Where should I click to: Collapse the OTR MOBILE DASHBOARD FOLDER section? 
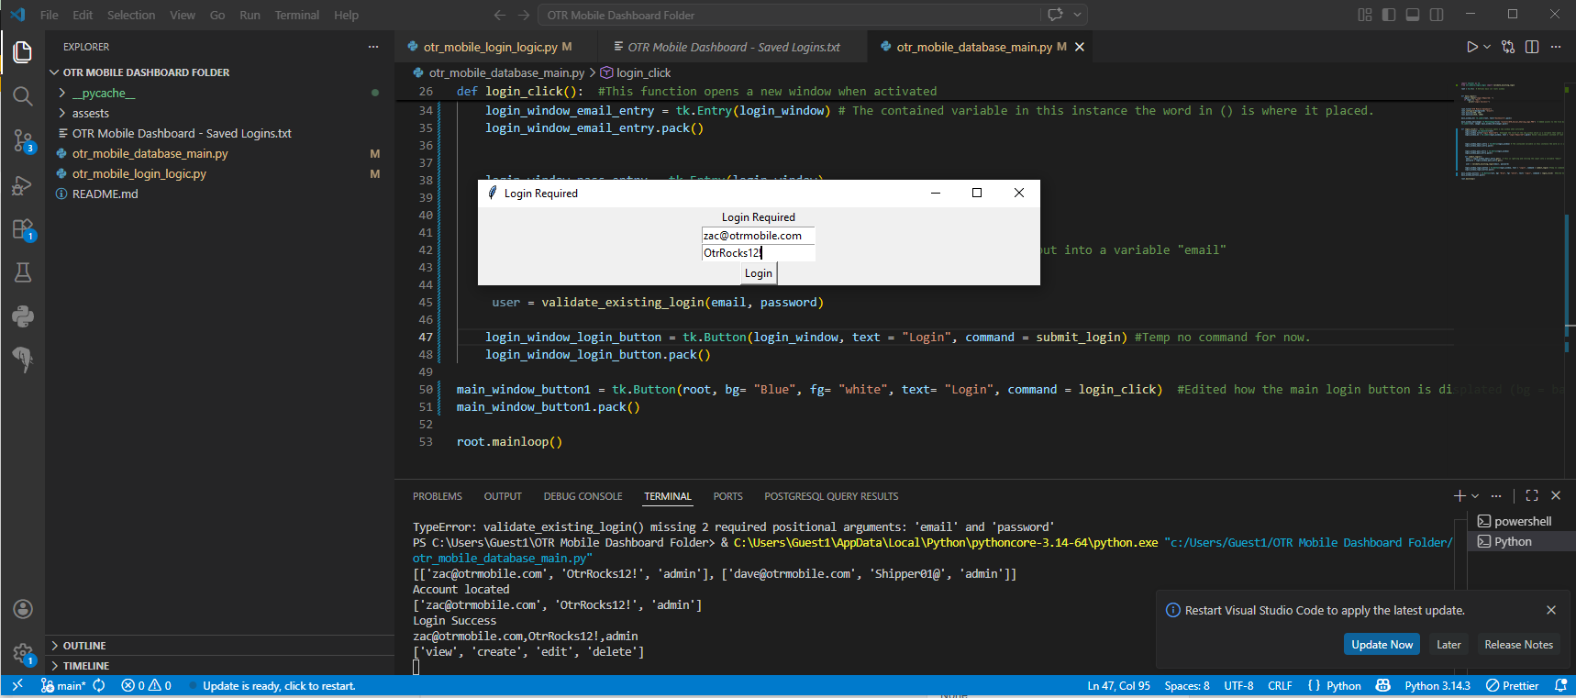click(x=220, y=72)
